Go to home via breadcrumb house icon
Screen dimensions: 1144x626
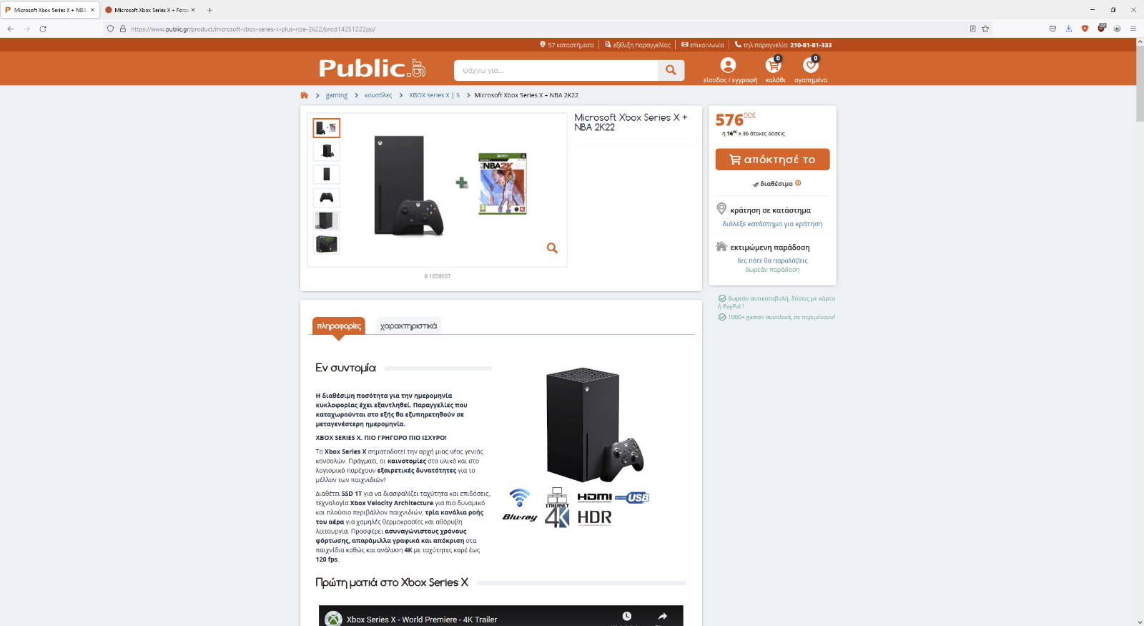coord(304,95)
